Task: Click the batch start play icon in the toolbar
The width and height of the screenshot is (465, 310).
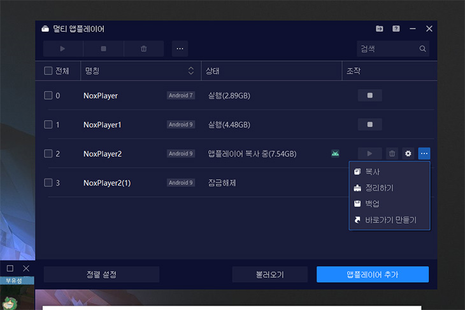Action: coord(63,48)
